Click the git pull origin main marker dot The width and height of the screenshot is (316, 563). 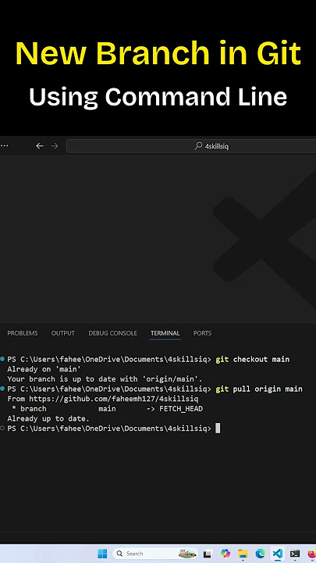tap(2, 389)
